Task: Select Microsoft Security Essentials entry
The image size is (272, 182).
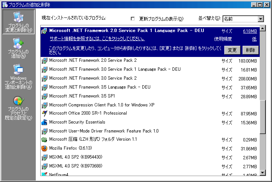Action: 150,122
